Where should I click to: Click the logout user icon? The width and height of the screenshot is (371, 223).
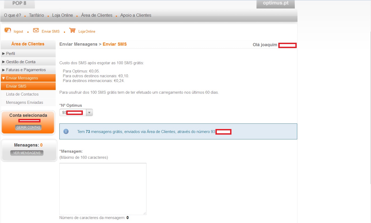click(8, 30)
